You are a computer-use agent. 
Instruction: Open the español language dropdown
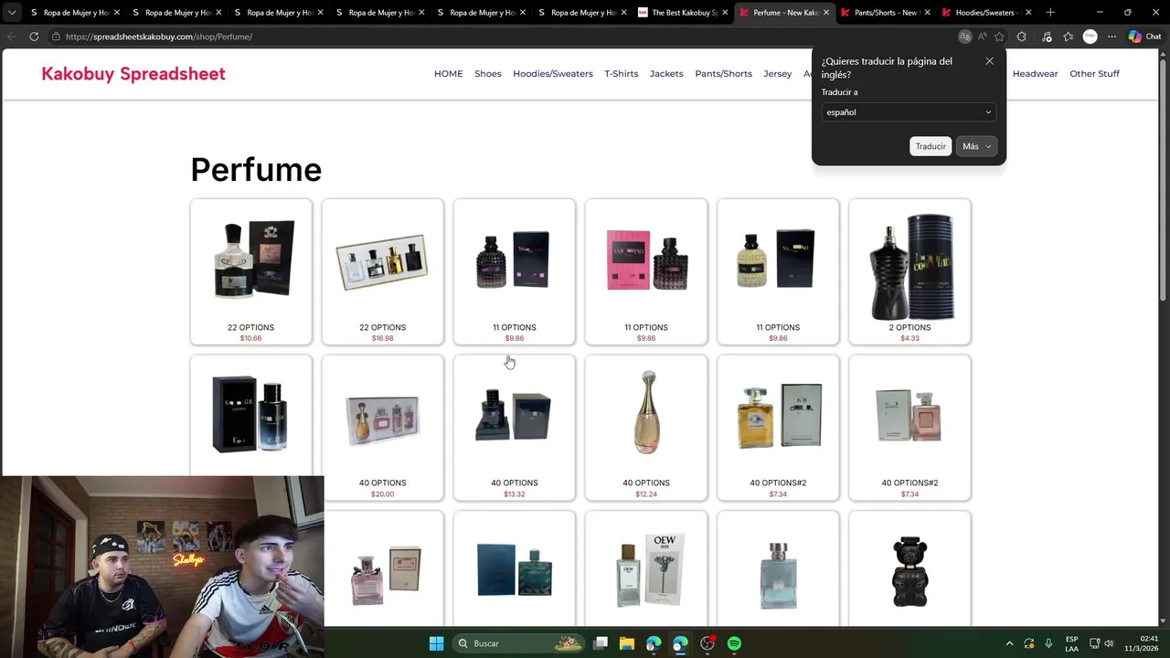[x=909, y=112]
